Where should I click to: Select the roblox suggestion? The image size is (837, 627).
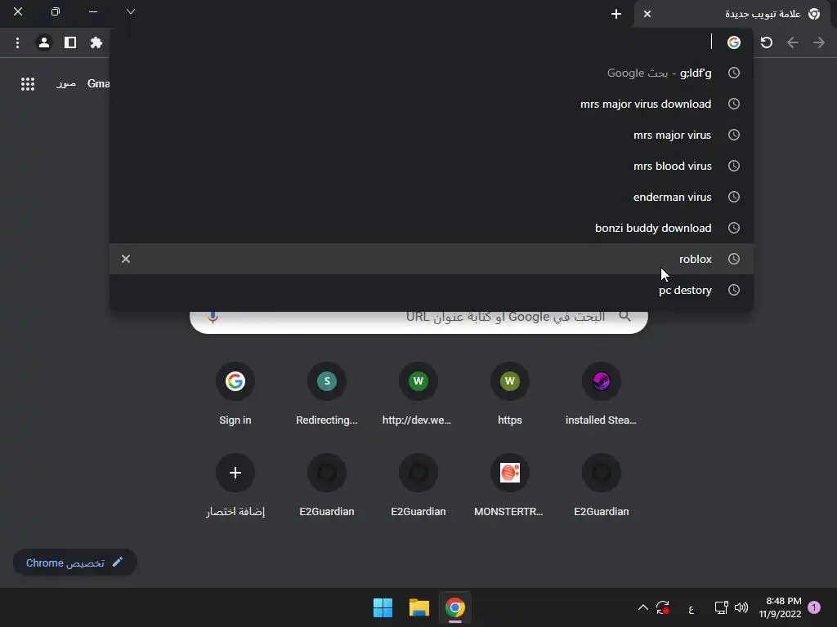[432, 259]
